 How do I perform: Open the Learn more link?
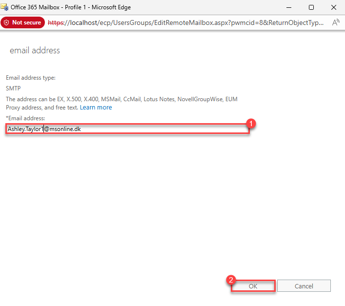(96, 108)
